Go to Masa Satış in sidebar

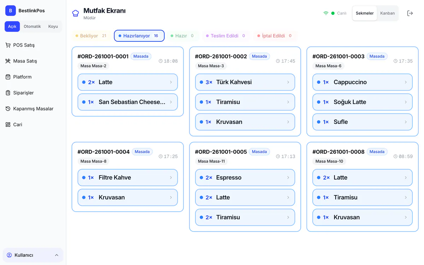tap(33, 61)
